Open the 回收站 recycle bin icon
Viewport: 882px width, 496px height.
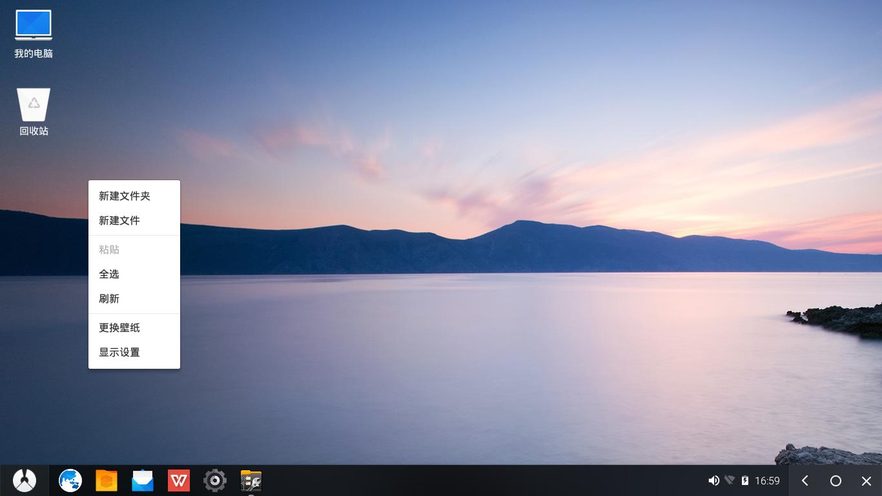click(34, 112)
